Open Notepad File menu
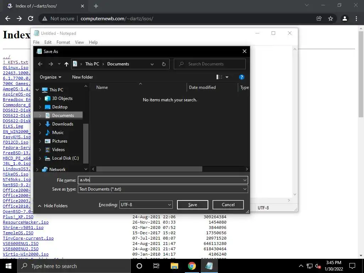 click(x=36, y=42)
